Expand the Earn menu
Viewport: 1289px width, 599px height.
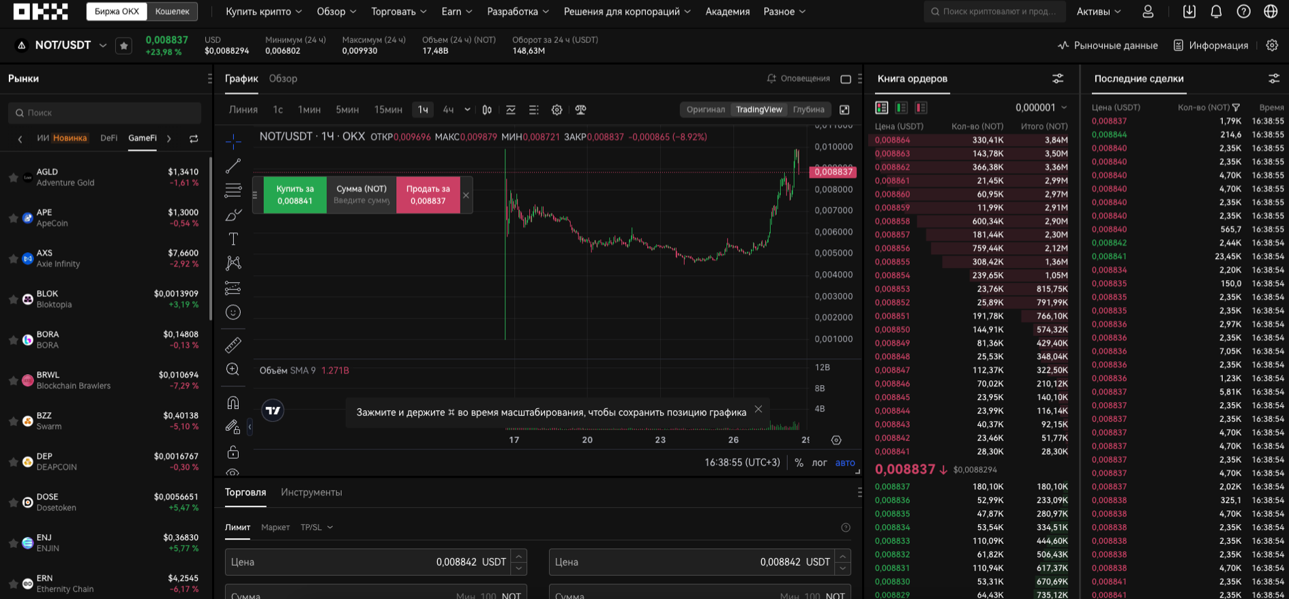pyautogui.click(x=457, y=12)
